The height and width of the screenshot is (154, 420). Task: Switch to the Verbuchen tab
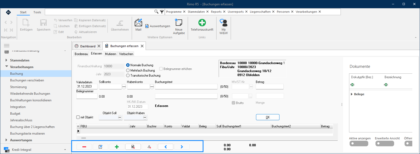pyautogui.click(x=126, y=54)
